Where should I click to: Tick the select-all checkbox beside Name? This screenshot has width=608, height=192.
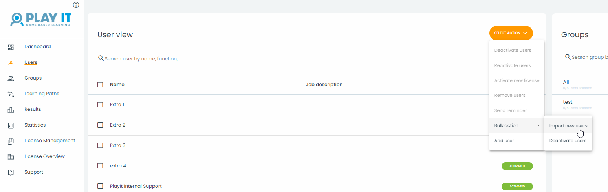100,85
